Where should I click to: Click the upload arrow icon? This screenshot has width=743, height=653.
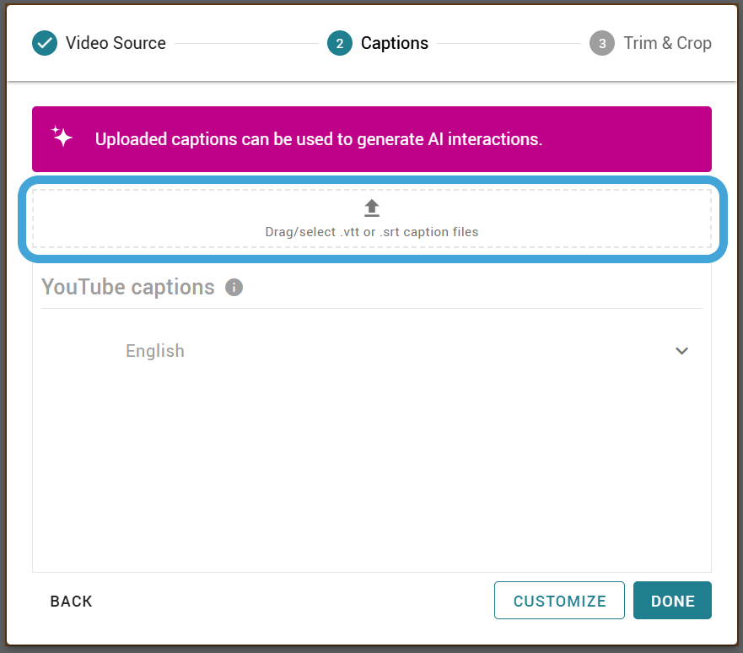point(372,208)
